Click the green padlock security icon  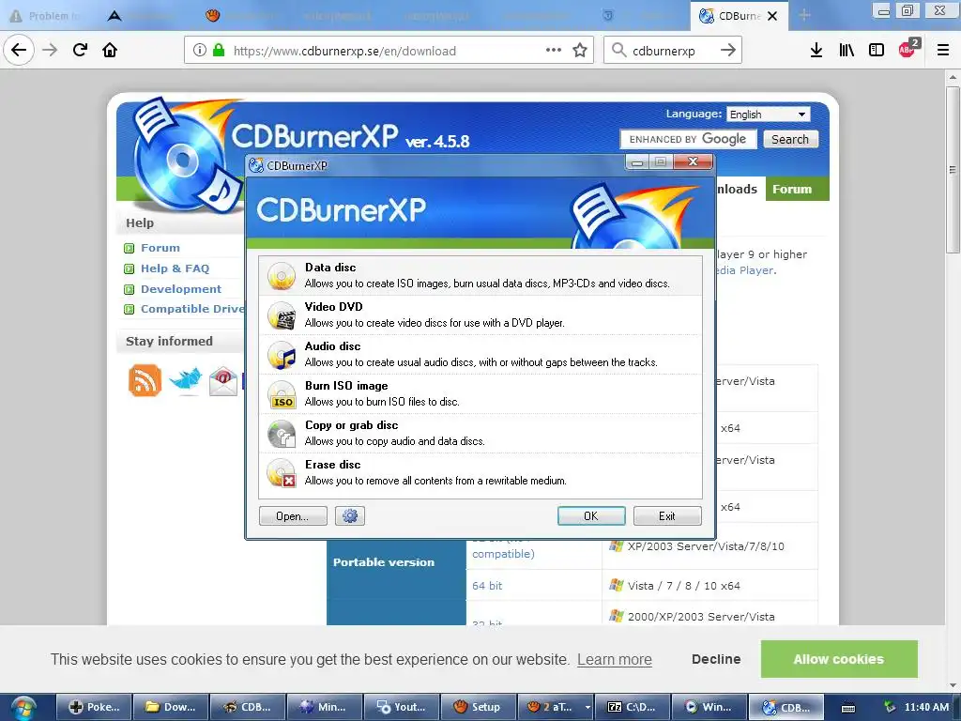[218, 51]
